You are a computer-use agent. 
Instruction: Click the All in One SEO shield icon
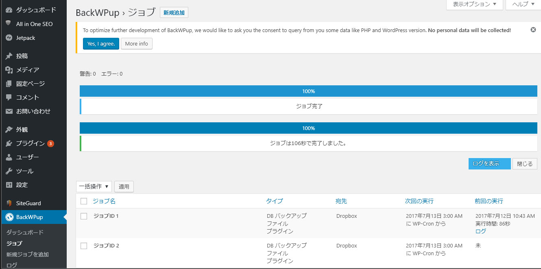coord(9,24)
